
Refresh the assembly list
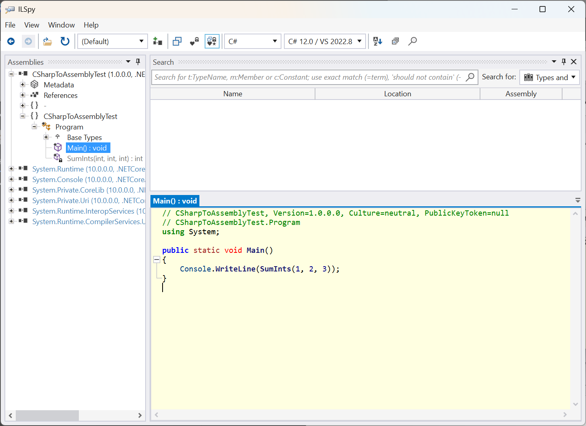[x=65, y=41]
